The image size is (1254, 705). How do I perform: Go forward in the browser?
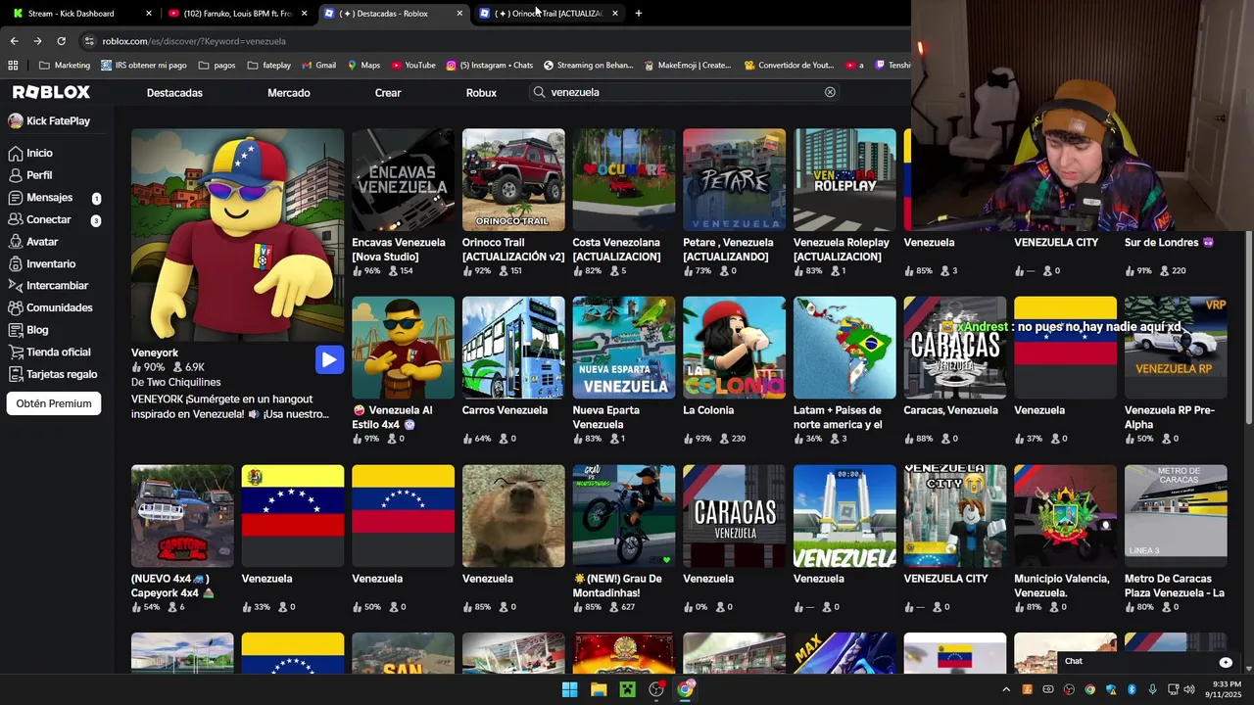pos(37,41)
